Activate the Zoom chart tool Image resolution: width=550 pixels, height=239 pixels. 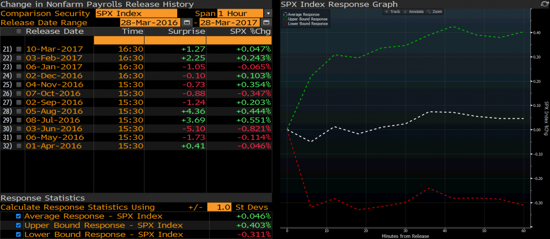tap(434, 12)
